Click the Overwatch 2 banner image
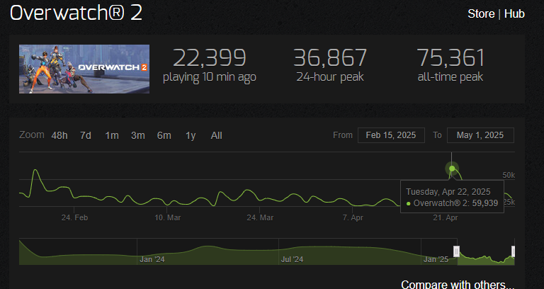 84,69
